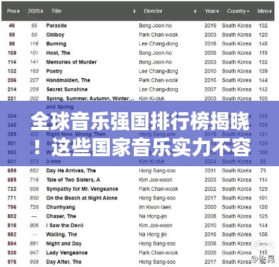Click Lady Vengeance title

click(67, 253)
